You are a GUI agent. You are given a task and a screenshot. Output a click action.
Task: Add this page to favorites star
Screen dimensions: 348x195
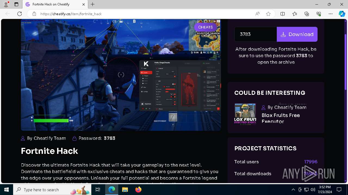coord(268,14)
